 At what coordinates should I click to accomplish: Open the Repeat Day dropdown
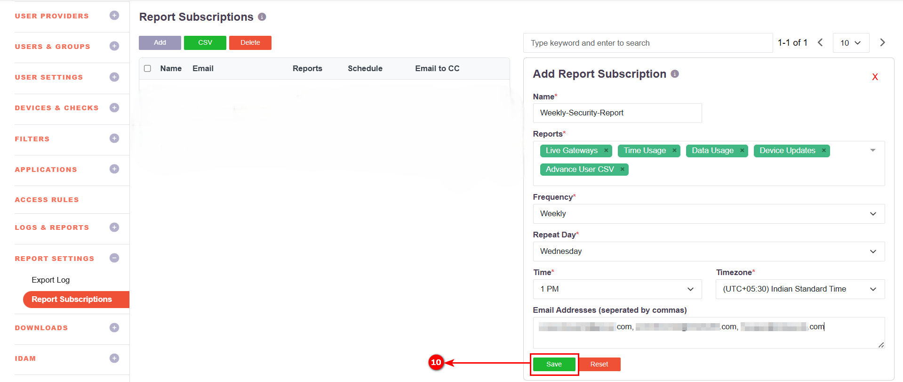(x=708, y=252)
